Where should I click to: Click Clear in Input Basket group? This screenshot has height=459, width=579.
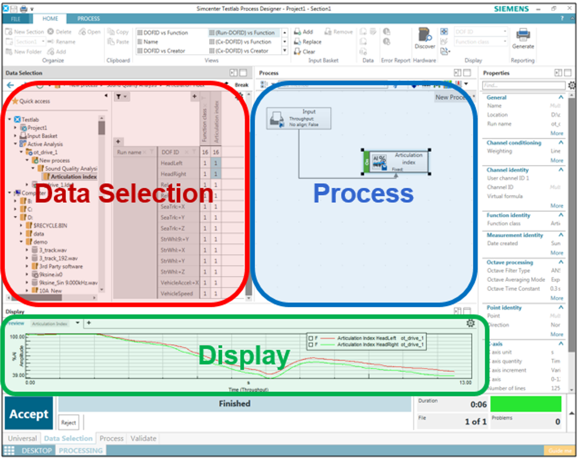pyautogui.click(x=304, y=51)
